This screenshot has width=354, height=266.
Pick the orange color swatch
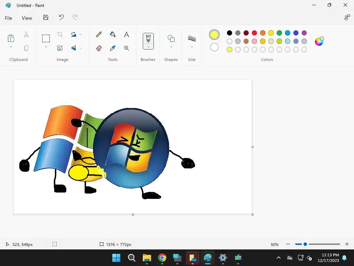coord(263,33)
